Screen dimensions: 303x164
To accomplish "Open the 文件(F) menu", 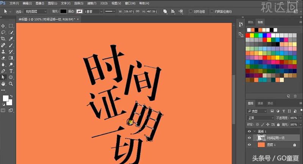I will [x=14, y=3].
